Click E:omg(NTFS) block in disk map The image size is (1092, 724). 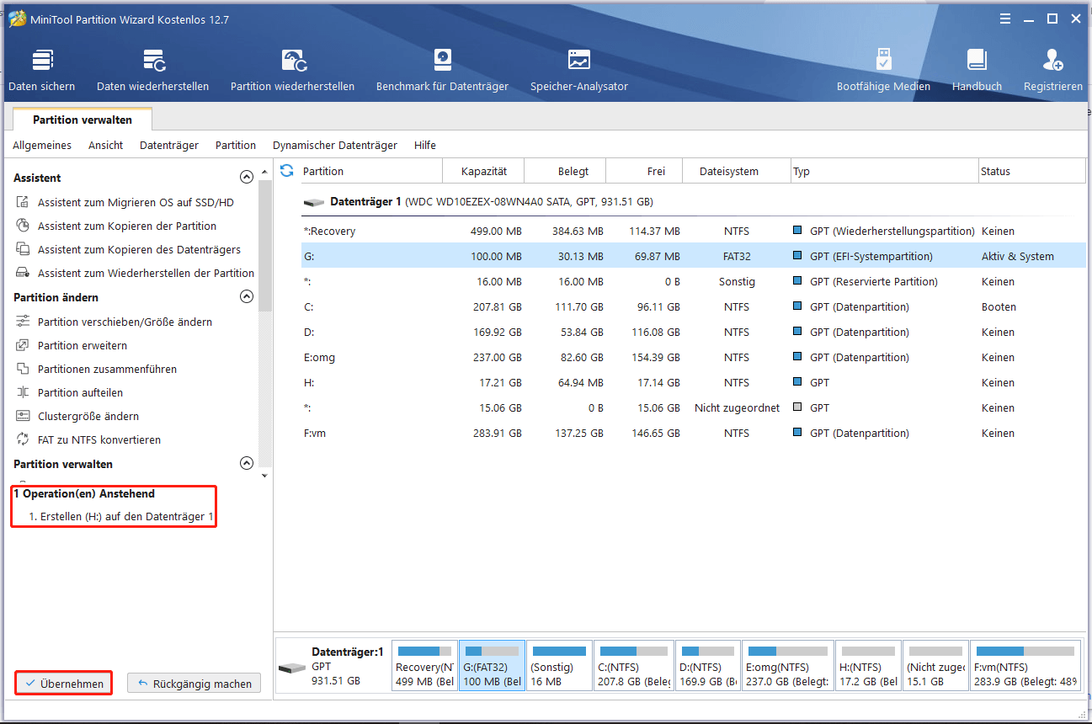(x=788, y=666)
